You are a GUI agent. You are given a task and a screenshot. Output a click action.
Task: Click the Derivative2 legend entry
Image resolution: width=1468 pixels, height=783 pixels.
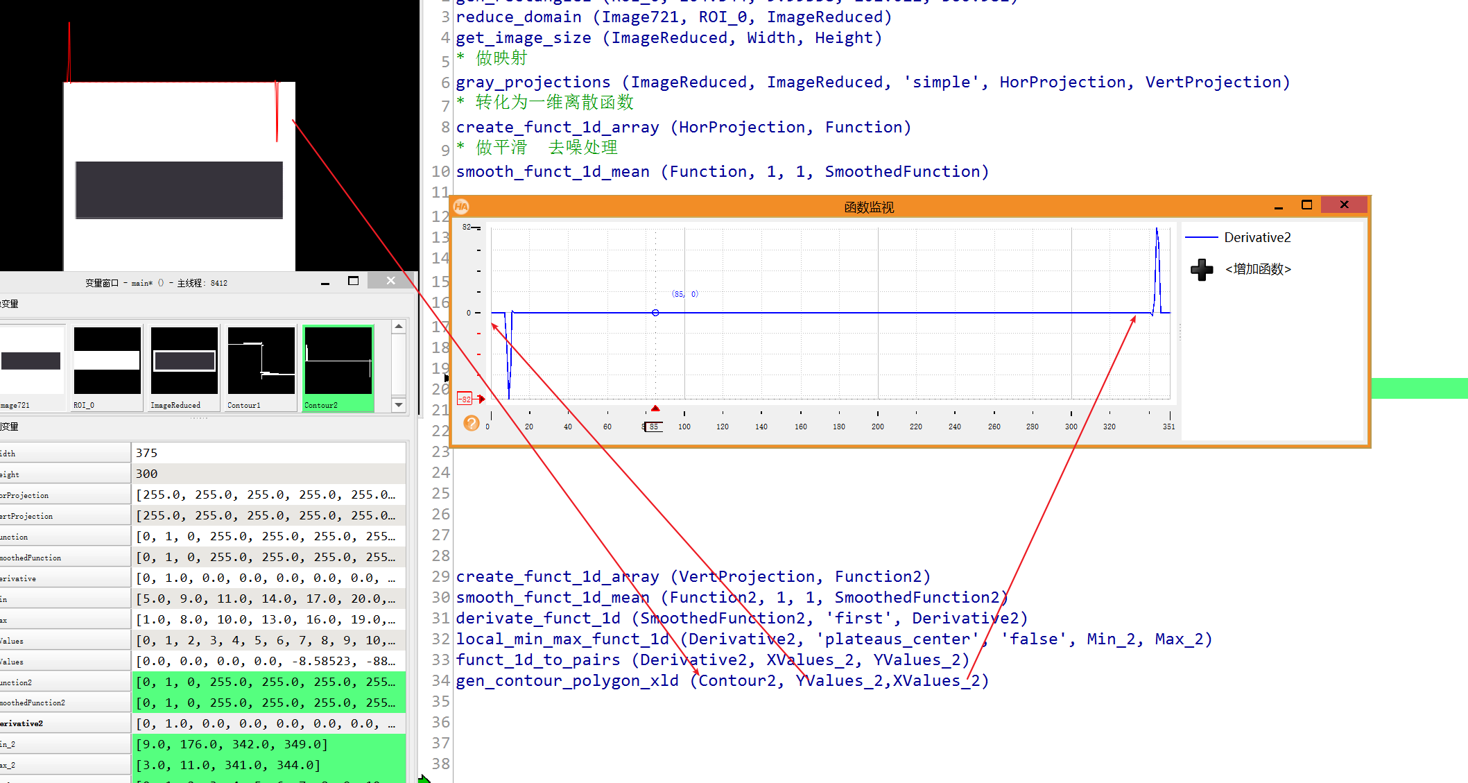click(x=1257, y=237)
